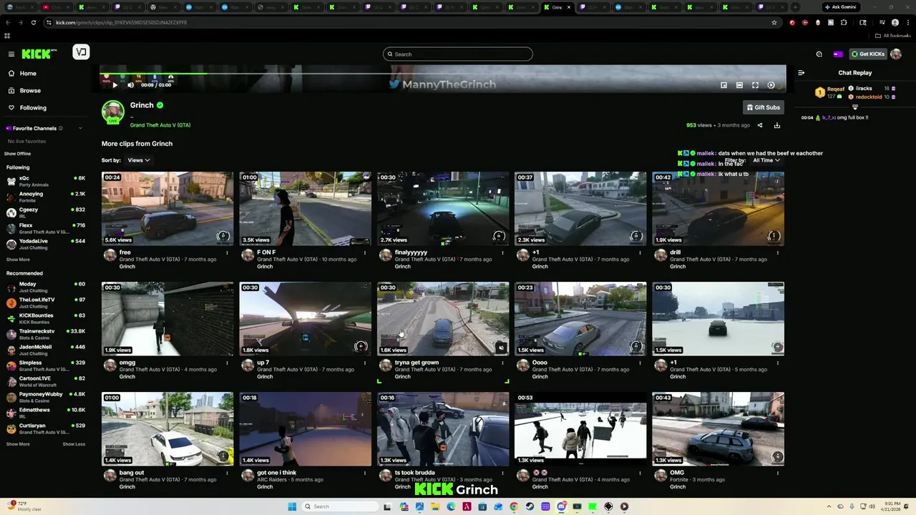The image size is (916, 515).
Task: Open options for 'Oooo' clip
Action: tap(640, 363)
